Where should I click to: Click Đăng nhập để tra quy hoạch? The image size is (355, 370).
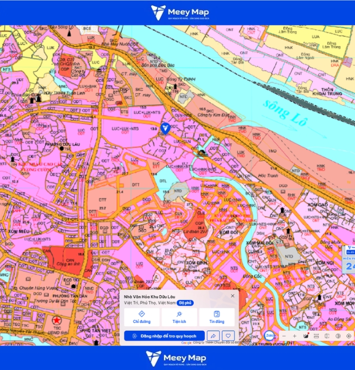coord(164,336)
